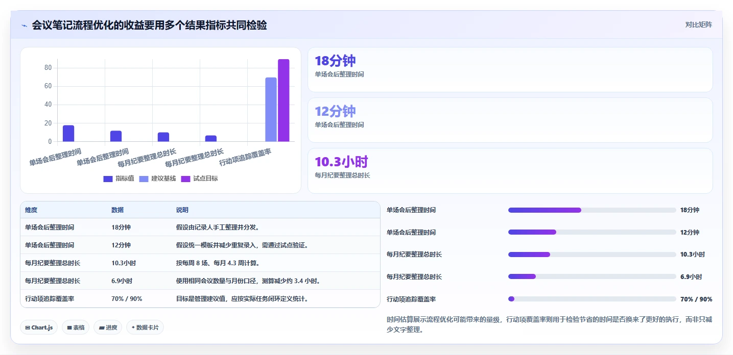
Task: Click the shortest bar in the chart
Action: (x=211, y=139)
